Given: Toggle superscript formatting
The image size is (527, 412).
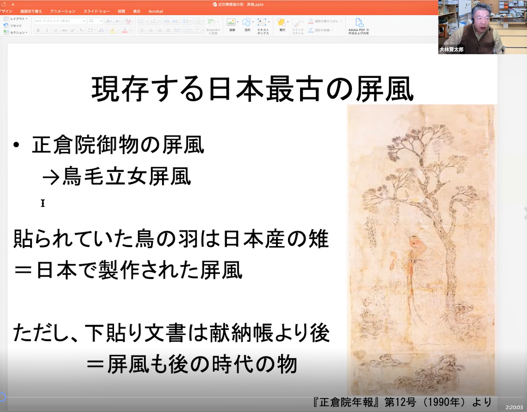Looking at the screenshot, I should click(x=73, y=30).
